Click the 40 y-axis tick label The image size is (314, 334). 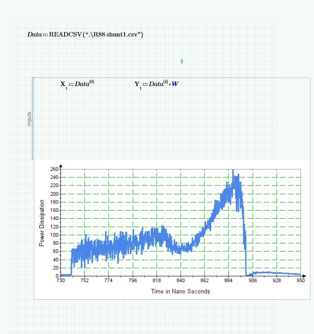(55, 260)
